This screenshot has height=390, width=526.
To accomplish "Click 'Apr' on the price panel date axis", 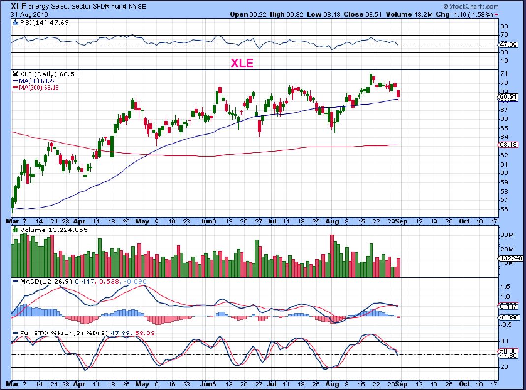I will (79, 222).
